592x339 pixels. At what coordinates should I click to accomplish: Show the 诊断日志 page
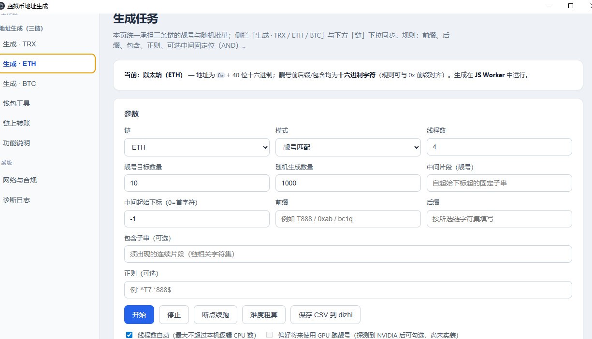(x=17, y=200)
